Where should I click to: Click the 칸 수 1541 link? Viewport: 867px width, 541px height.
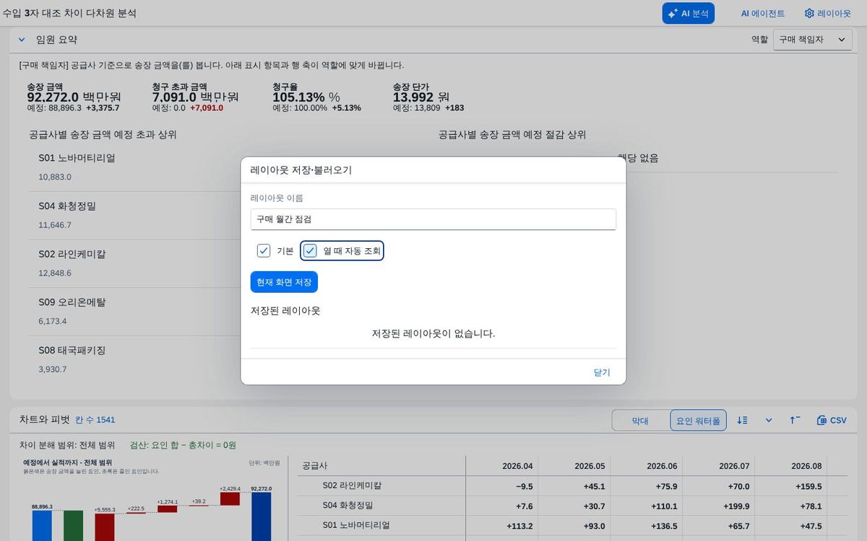pyautogui.click(x=95, y=420)
